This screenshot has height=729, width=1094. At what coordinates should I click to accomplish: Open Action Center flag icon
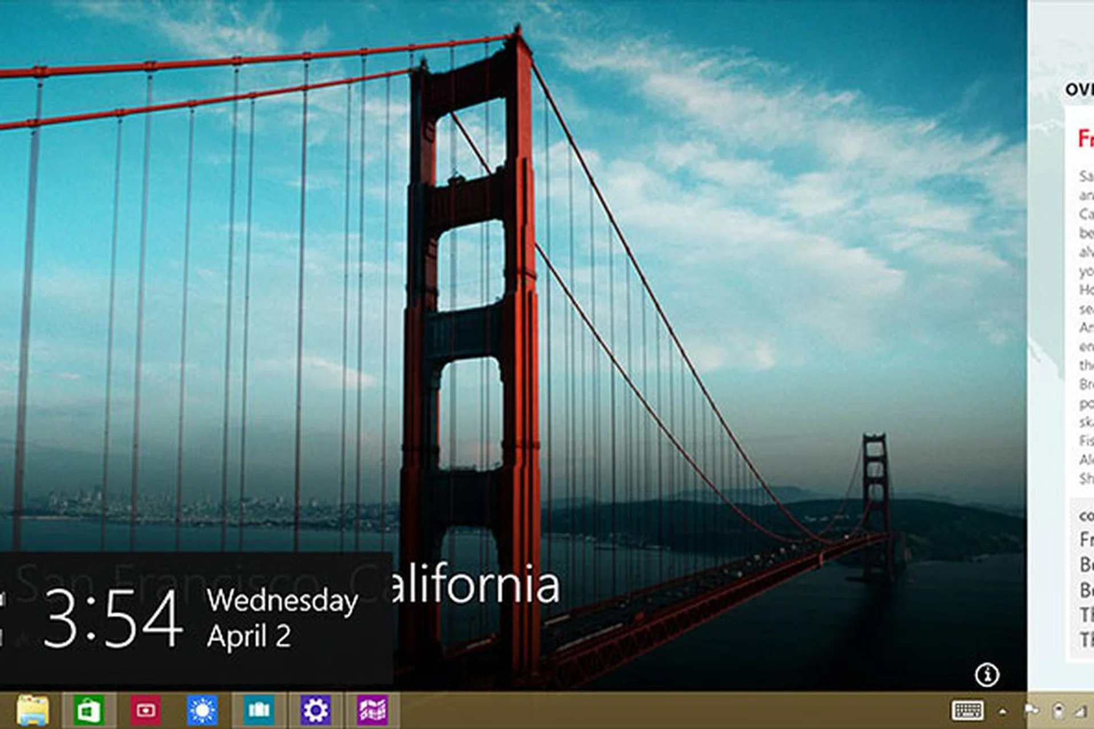pos(1032,710)
